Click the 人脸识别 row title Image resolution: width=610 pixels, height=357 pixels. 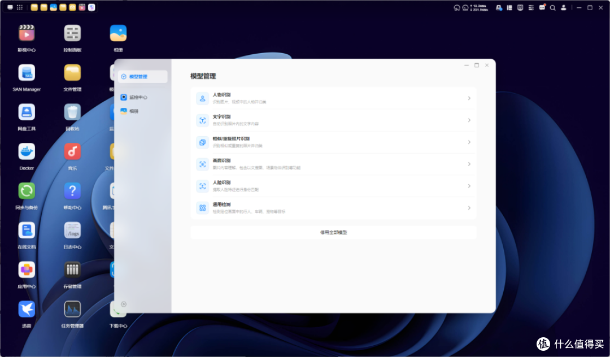point(221,182)
